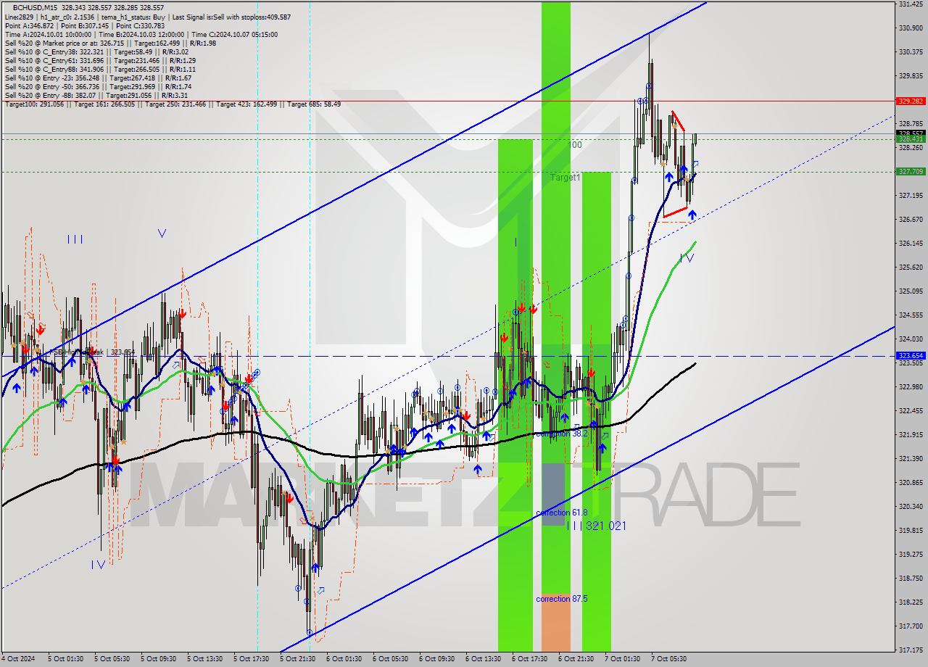
Task: Click the FSB label at 323.654 line
Action: (92, 352)
